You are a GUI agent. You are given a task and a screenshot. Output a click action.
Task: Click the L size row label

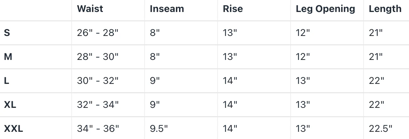point(7,81)
